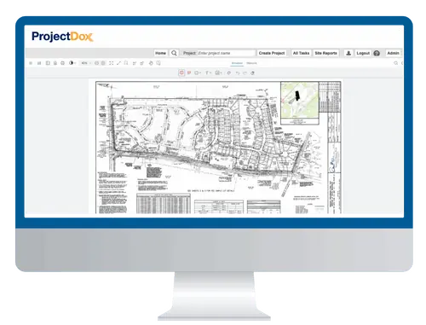The width and height of the screenshot is (426, 325).
Task: Click the viewer search icon at right
Action: coord(395,63)
